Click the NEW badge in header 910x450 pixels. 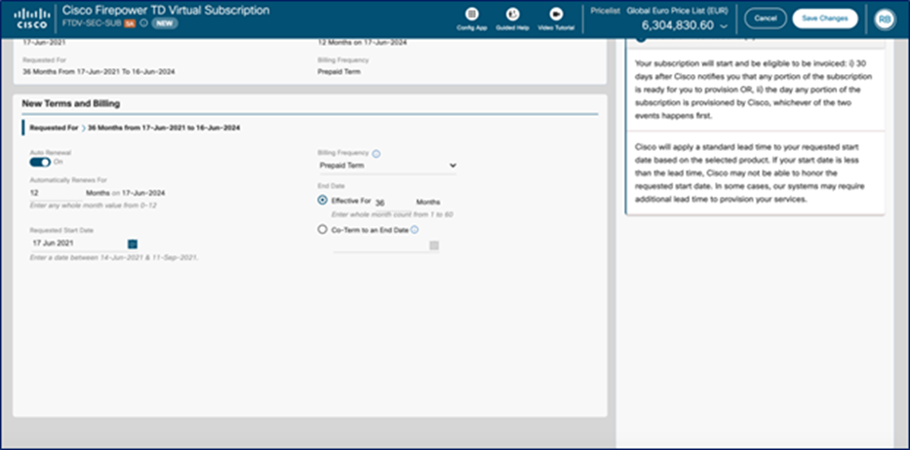[x=165, y=23]
